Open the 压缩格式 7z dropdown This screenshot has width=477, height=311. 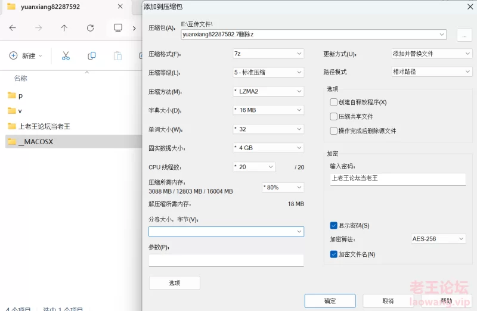tap(268, 54)
